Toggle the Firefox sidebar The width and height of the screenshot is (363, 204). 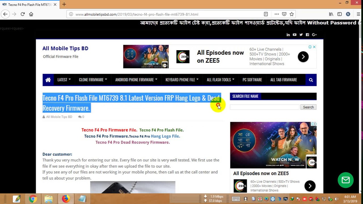339,14
